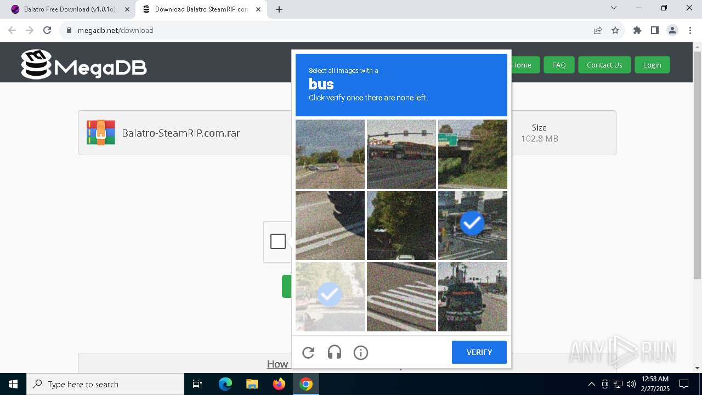Switch to Balatro Free Download tab
The height and width of the screenshot is (395, 702).
(x=70, y=9)
